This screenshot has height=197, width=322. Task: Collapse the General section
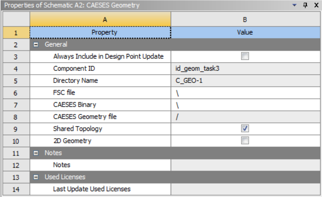(36, 44)
